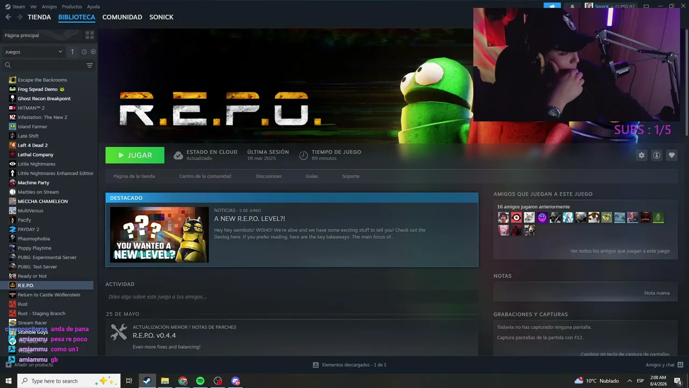Switch to the COMUNIDAD section
The width and height of the screenshot is (689, 388).
122,17
